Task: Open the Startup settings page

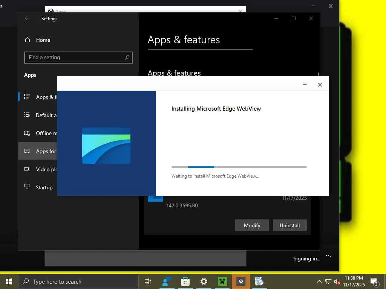Action: (38, 187)
